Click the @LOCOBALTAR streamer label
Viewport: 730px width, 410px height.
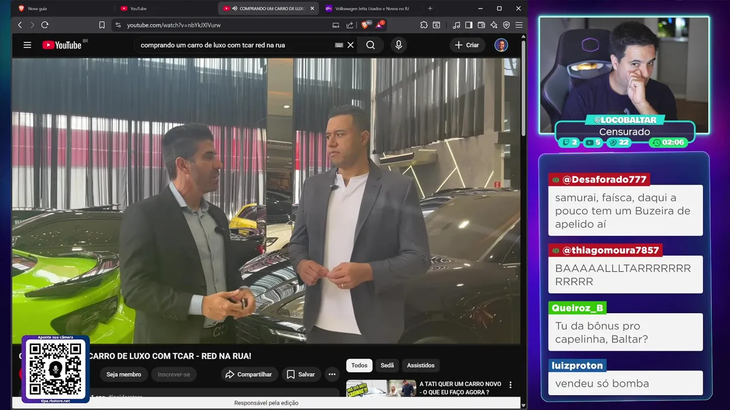(624, 120)
